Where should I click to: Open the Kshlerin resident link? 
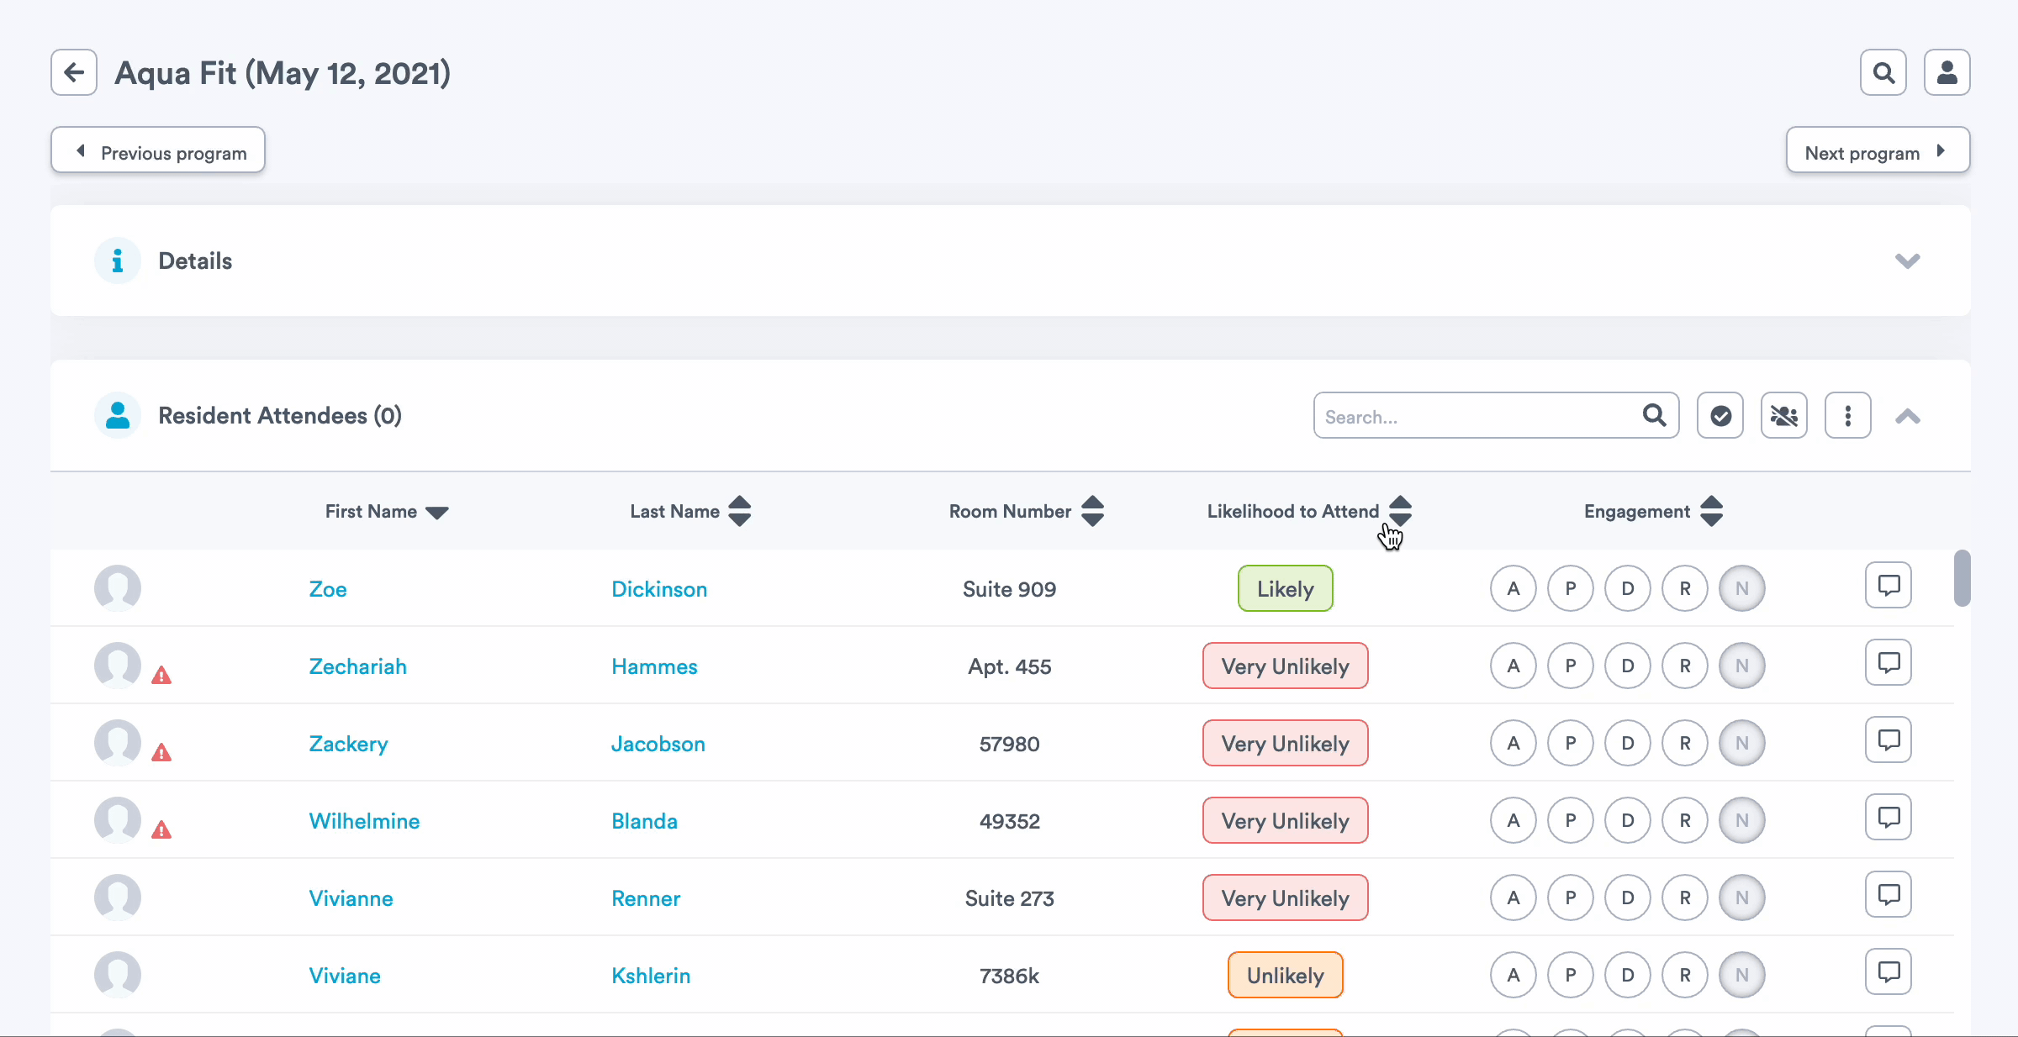point(651,976)
